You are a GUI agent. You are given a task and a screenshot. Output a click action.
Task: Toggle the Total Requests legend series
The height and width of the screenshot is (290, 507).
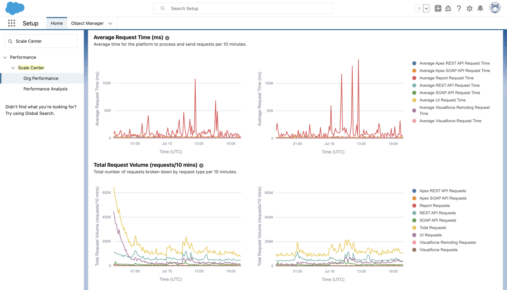point(433,228)
